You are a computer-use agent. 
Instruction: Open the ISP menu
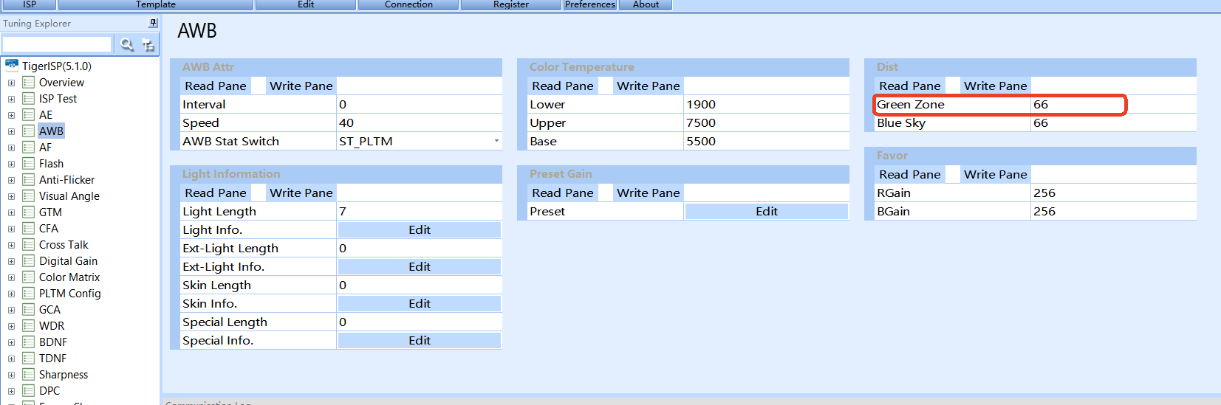tap(29, 4)
